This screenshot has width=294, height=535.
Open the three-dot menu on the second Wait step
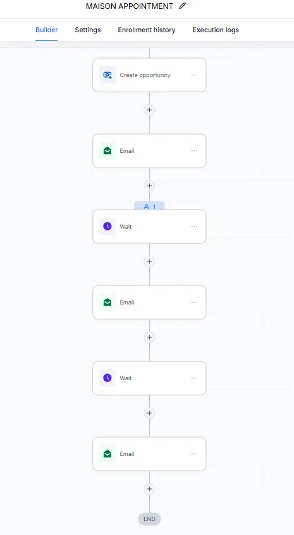pos(194,378)
